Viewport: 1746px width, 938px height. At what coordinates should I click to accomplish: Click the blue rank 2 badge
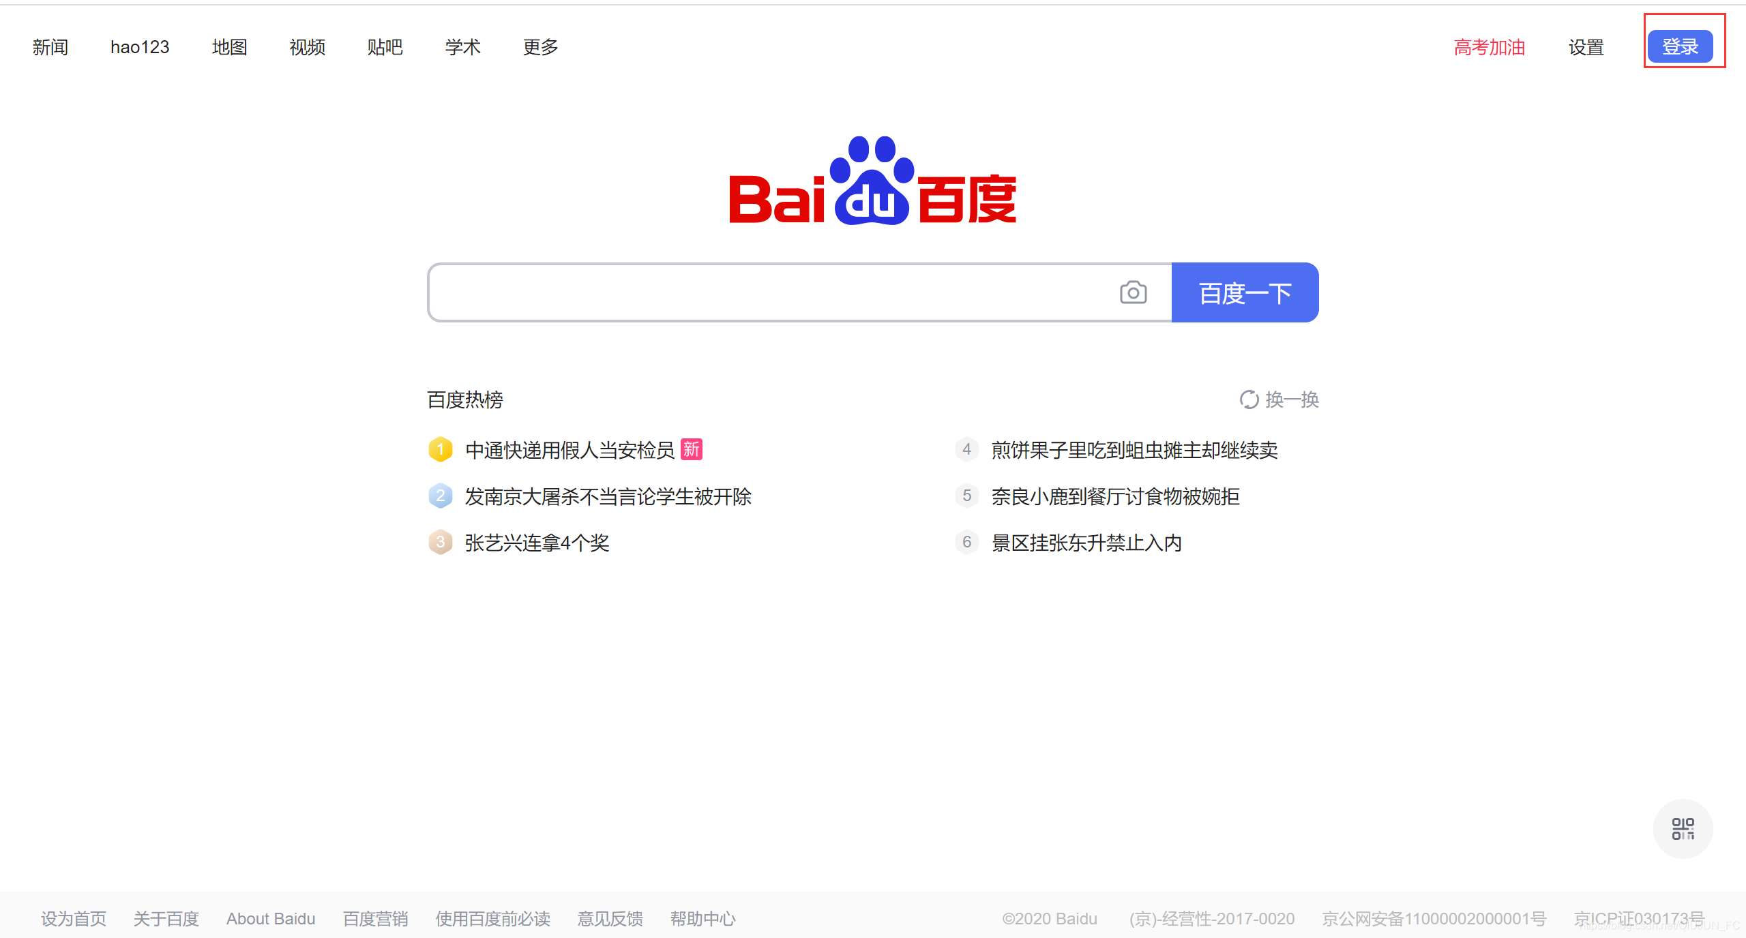click(x=441, y=496)
